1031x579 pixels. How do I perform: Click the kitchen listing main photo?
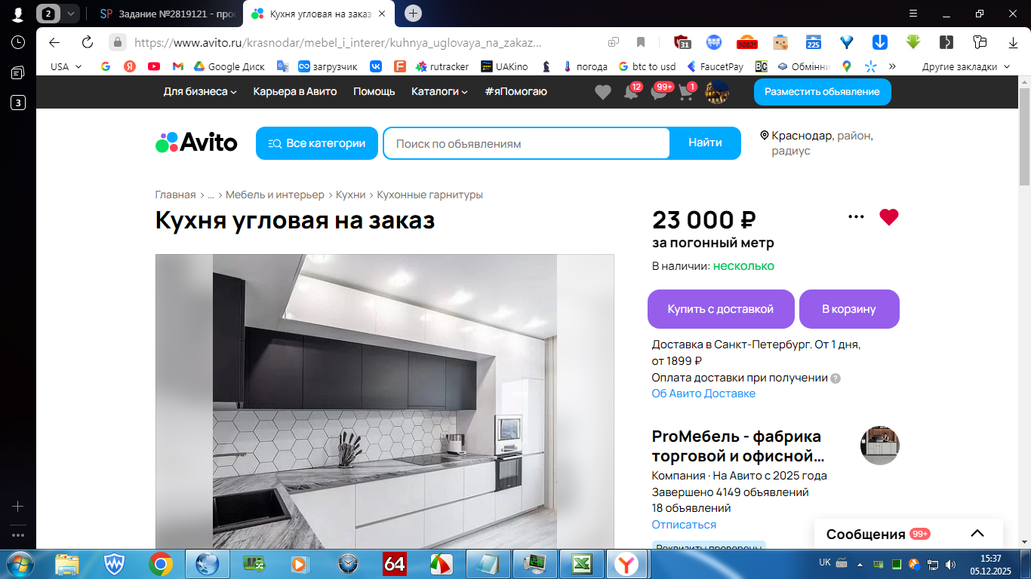(384, 402)
